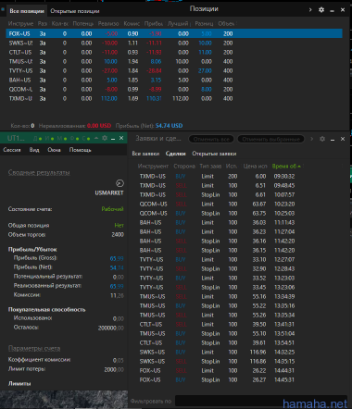Click the 54.74 USD net profit in Positions footer
This screenshot has width=352, height=409.
point(169,126)
